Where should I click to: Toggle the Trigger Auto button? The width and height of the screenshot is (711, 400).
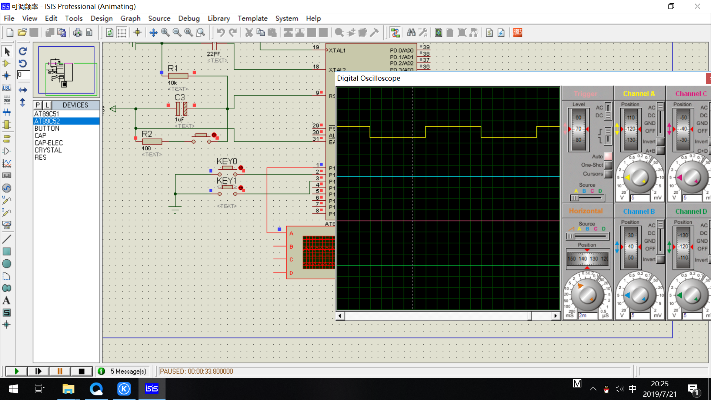click(x=608, y=156)
